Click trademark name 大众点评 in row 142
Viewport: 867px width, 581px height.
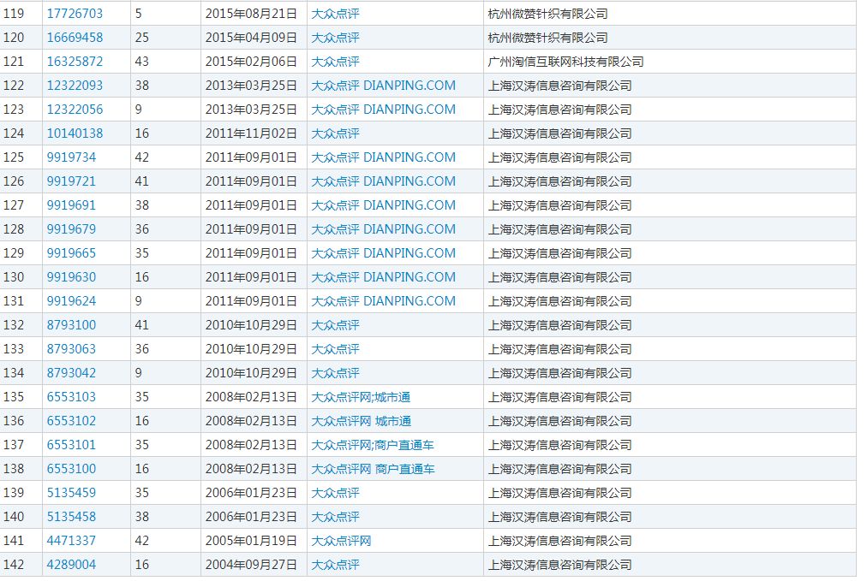(x=336, y=565)
